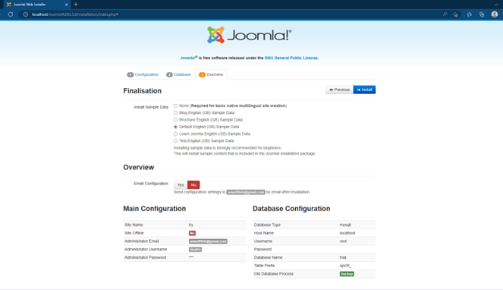Open a new browser tab with the plus icon
This screenshot has height=290, width=503.
click(76, 5)
